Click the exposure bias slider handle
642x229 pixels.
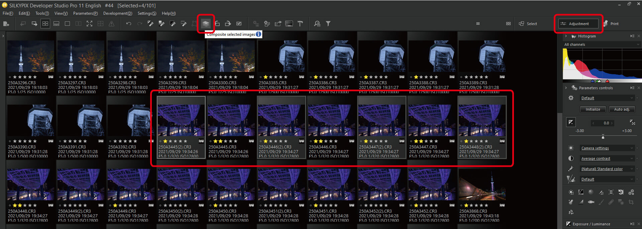[603, 137]
